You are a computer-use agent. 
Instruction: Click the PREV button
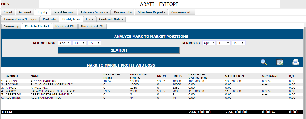20,4
